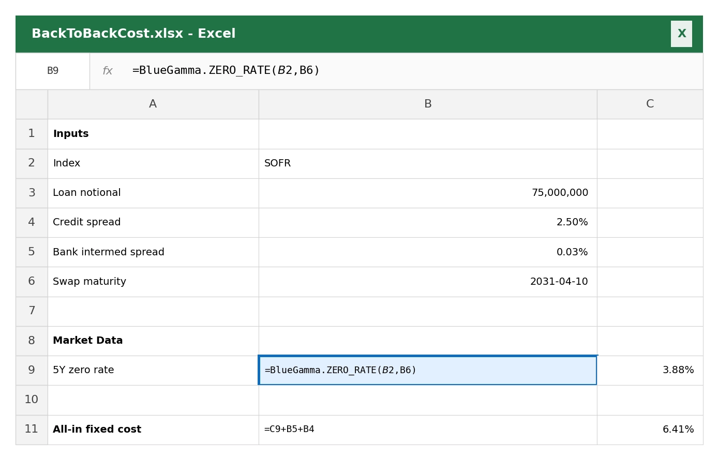The image size is (718, 460).
Task: Click the 3.88% result cell
Action: pyautogui.click(x=650, y=370)
